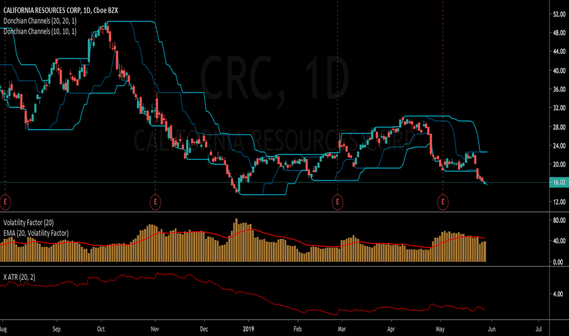Click the 44.00 price axis label

pyautogui.click(x=559, y=51)
